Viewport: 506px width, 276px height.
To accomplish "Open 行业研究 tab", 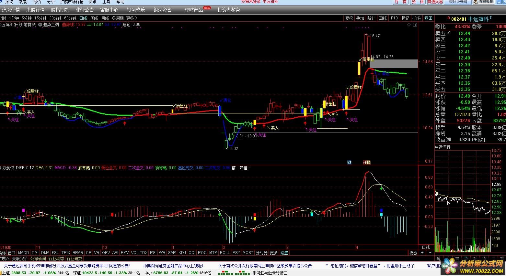I will pyautogui.click(x=75, y=259).
